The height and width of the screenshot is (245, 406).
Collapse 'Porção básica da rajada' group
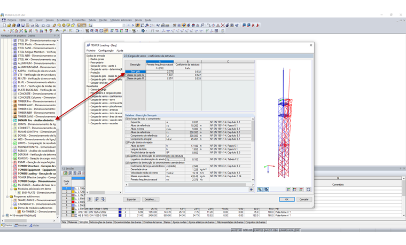(127, 143)
